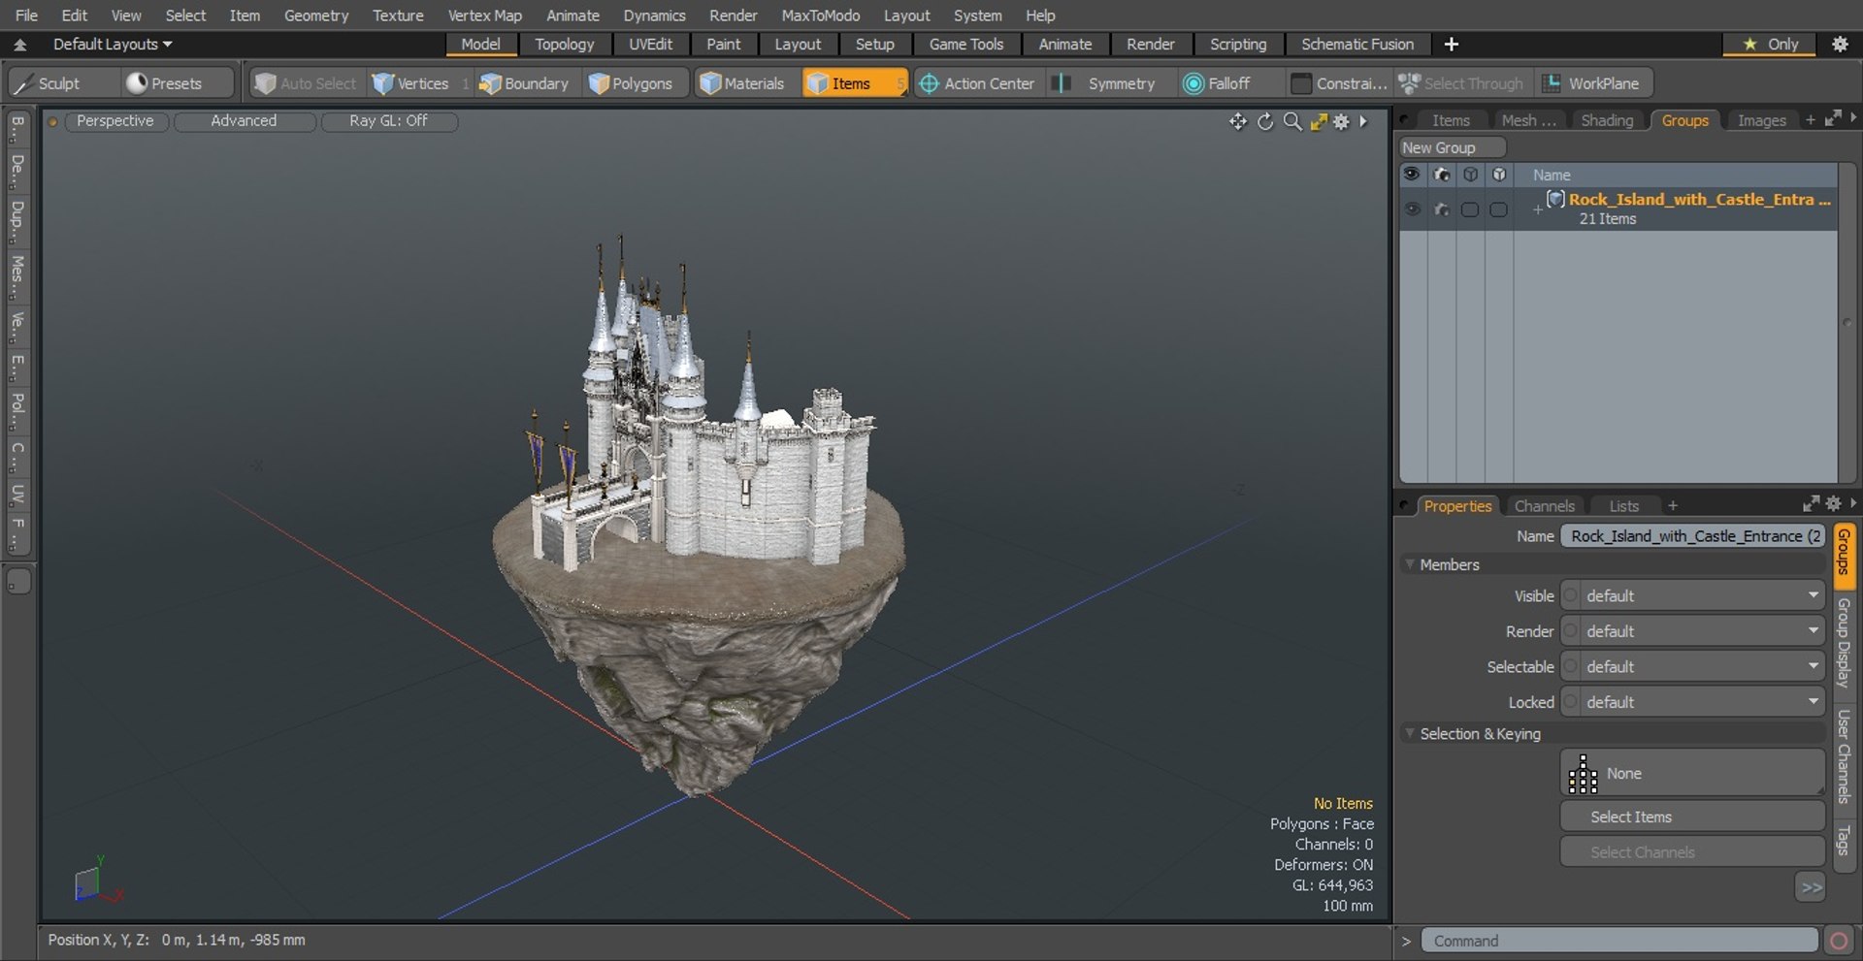Click the viewport pan/move icon

pos(1238,121)
